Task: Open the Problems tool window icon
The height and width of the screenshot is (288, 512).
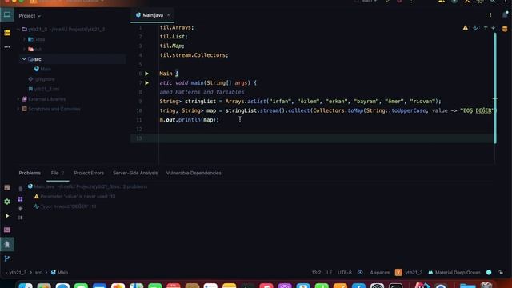Action: (7, 244)
